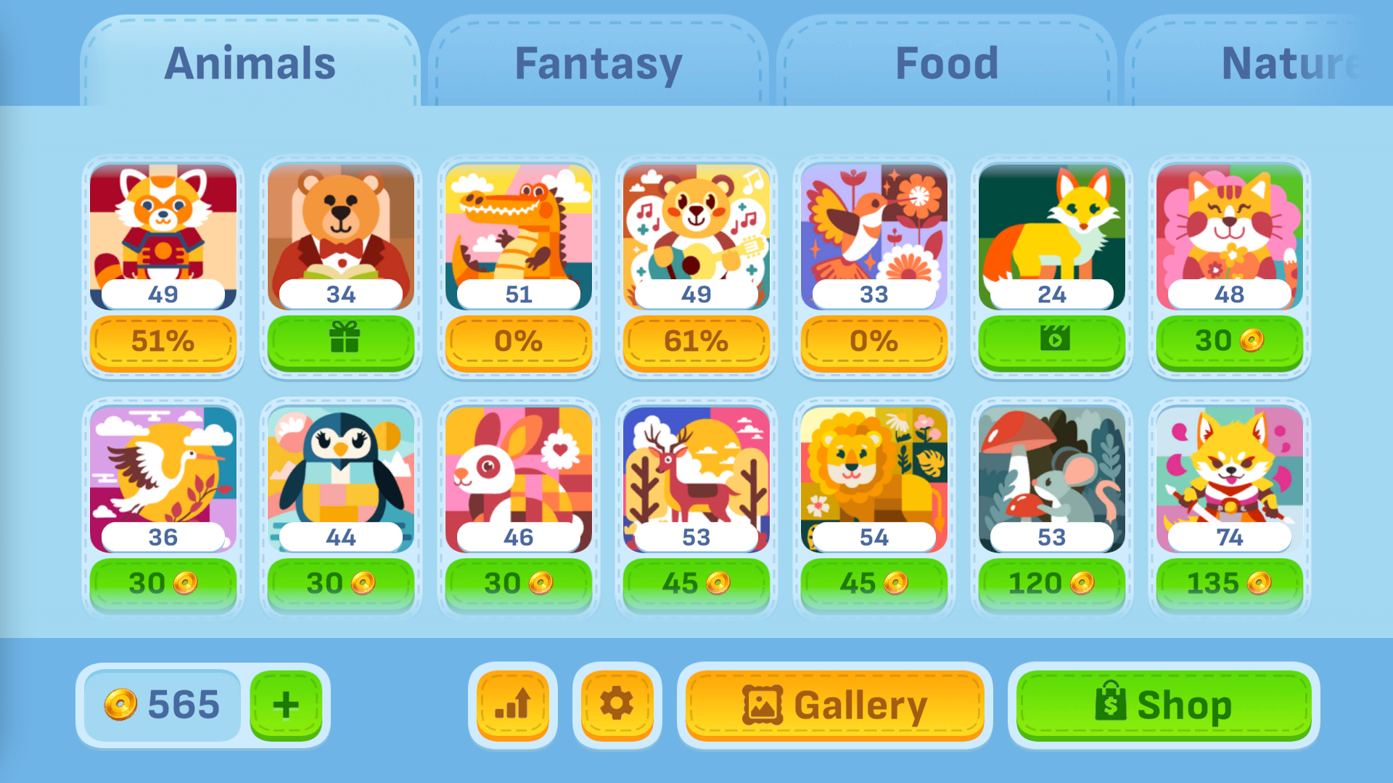1393x783 pixels.
Task: Open the crocodile picture thumbnail
Action: [x=519, y=236]
